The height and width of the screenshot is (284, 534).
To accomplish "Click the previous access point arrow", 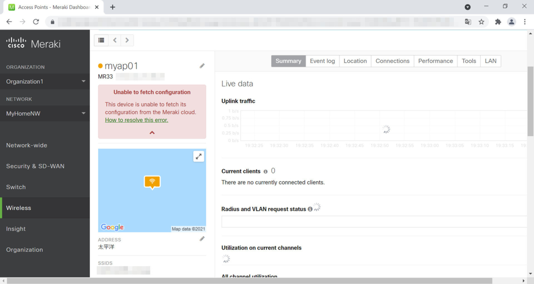I will pyautogui.click(x=115, y=40).
